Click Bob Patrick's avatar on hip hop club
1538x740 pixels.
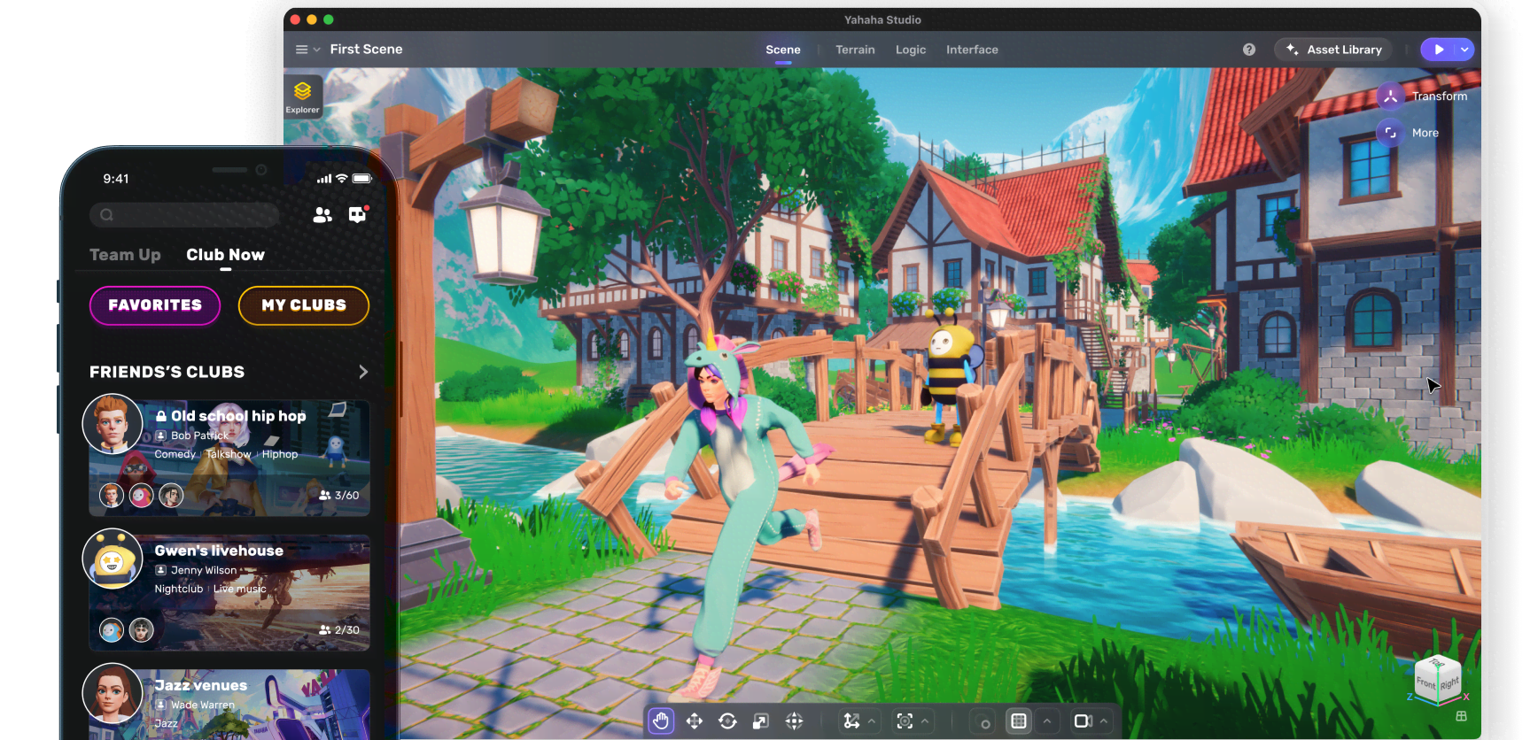tap(113, 424)
